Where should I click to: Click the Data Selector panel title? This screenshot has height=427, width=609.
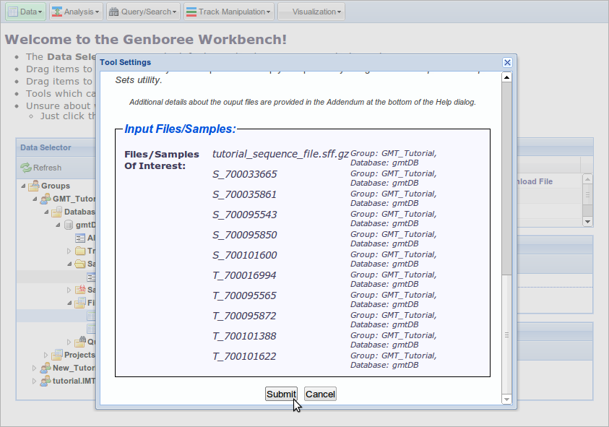click(46, 147)
